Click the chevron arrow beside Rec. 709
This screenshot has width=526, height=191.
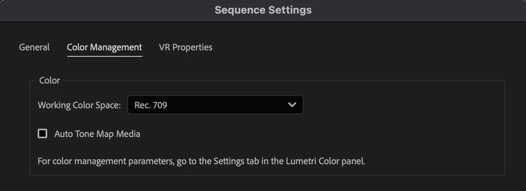click(292, 105)
